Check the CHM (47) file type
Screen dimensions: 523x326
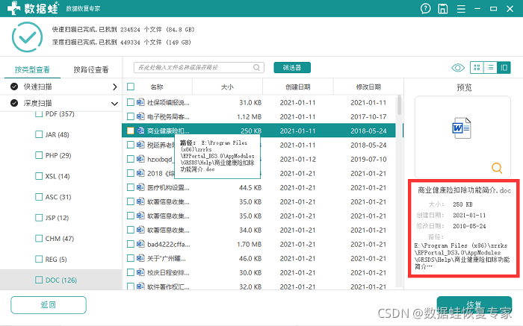click(x=39, y=239)
